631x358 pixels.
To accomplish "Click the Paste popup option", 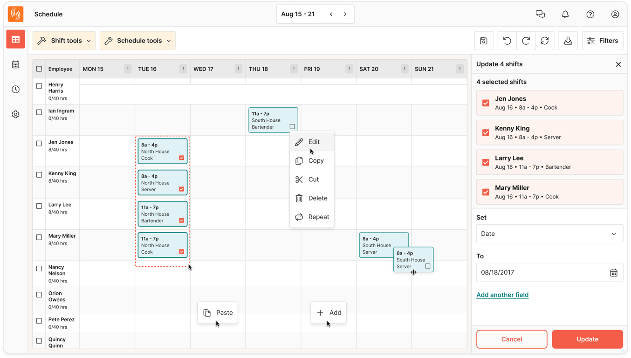I will (218, 313).
